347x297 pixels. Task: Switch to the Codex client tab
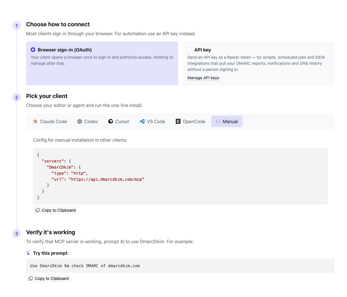(x=88, y=121)
